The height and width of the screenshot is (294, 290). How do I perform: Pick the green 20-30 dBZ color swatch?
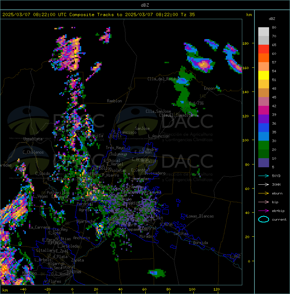pos(264,145)
